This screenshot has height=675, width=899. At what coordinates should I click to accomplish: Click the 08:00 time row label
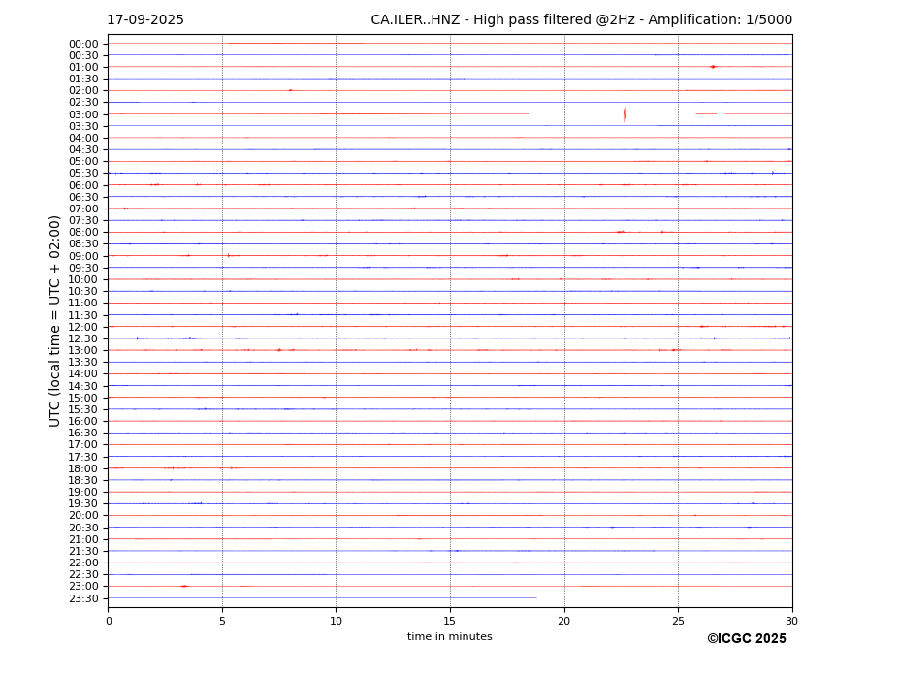click(83, 232)
